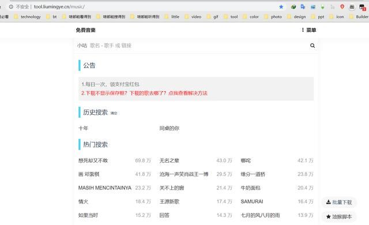
Task: Select hot search 哪吒
Action: pyautogui.click(x=246, y=160)
